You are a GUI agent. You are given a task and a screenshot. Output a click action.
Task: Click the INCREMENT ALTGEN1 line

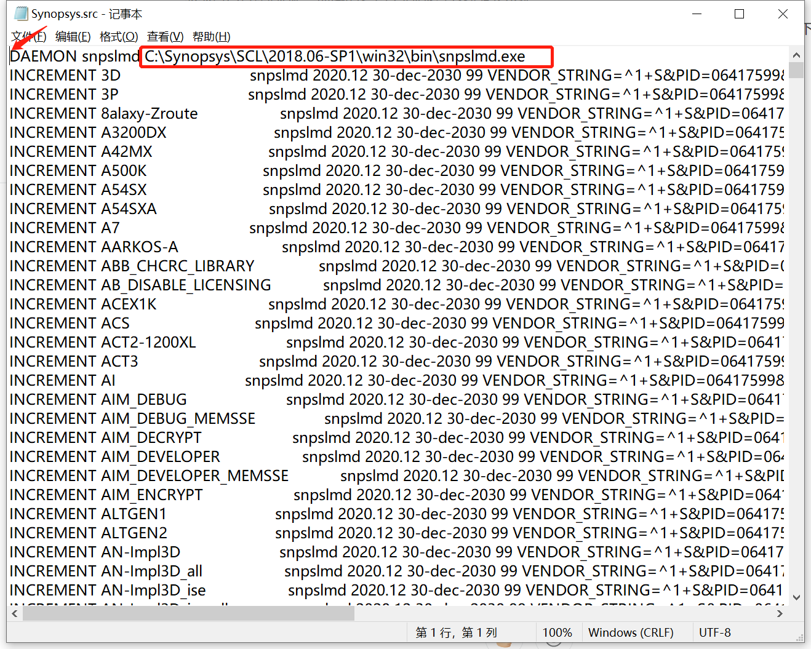[397, 514]
